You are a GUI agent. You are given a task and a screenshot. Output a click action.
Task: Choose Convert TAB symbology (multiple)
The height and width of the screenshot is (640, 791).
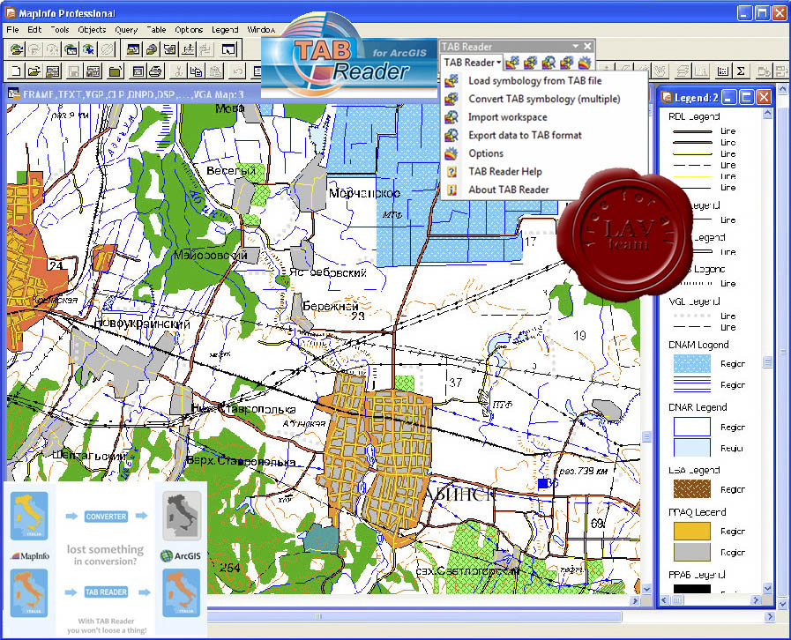coord(545,99)
